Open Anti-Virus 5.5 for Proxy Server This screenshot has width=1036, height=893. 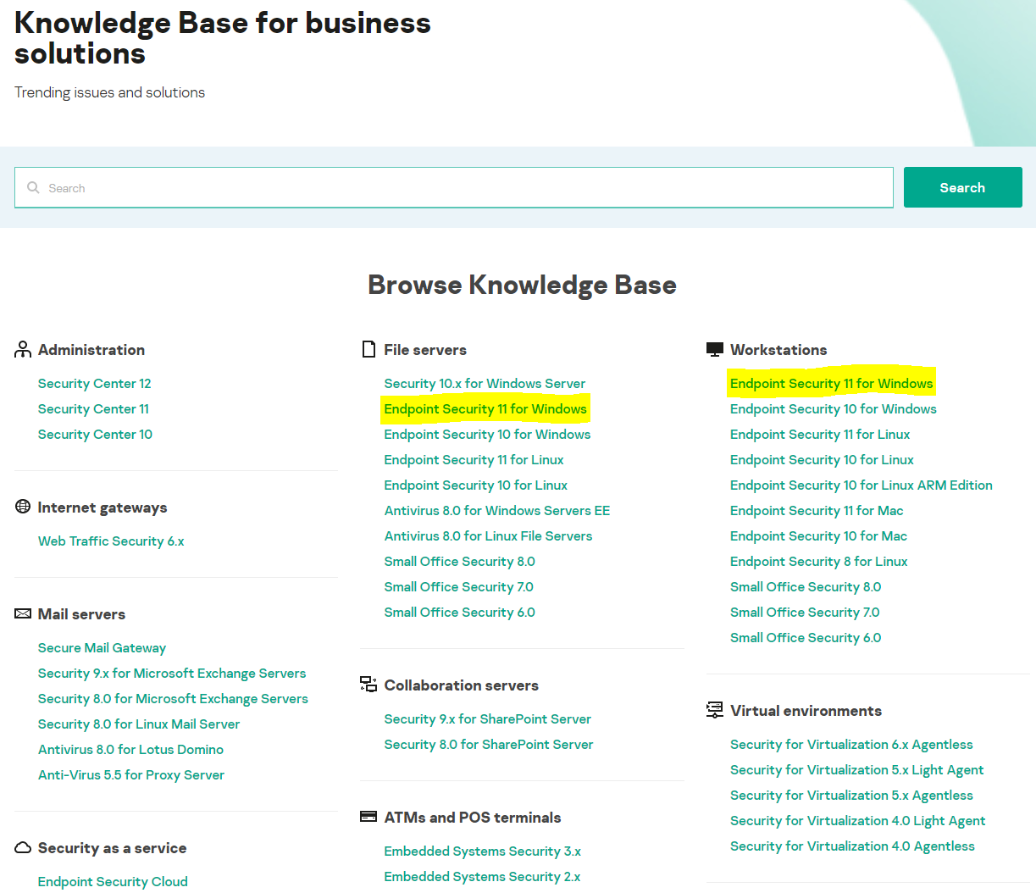[131, 775]
